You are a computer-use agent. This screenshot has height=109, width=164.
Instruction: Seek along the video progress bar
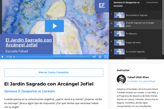pyautogui.click(x=51, y=57)
